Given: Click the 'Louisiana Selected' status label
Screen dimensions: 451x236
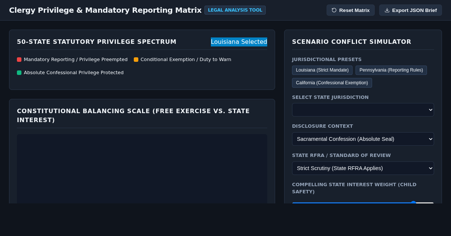Looking at the screenshot, I should point(239,42).
